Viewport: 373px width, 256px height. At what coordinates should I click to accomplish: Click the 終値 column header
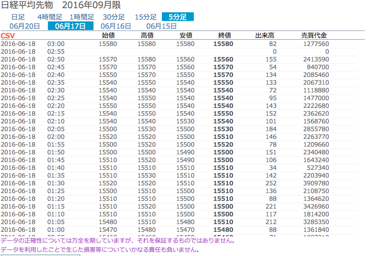[224, 36]
